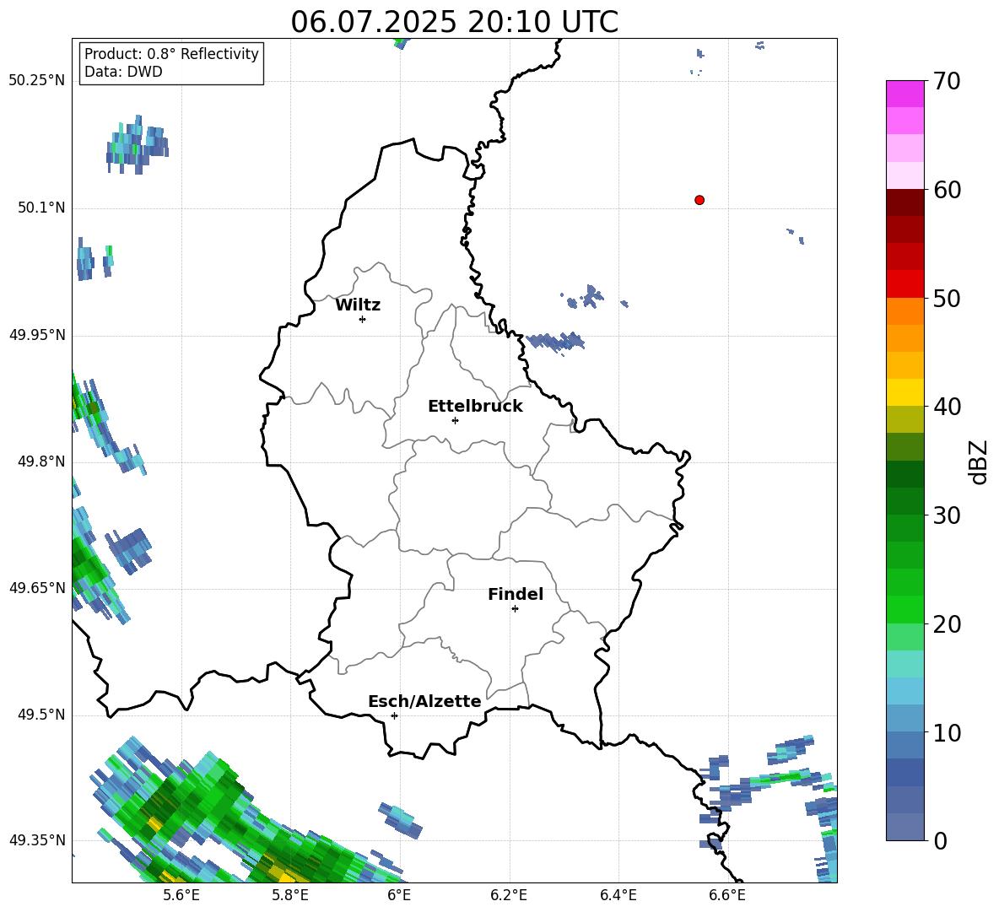Click the orange colorbar segment below 50
This screenshot has width=999, height=912.
point(904,310)
